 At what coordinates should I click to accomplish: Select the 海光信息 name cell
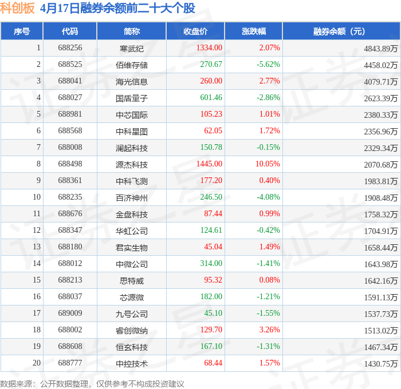pyautogui.click(x=132, y=82)
